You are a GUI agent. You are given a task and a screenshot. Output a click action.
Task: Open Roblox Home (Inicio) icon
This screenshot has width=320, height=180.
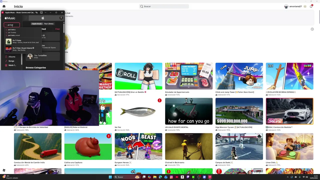click(x=4, y=6)
